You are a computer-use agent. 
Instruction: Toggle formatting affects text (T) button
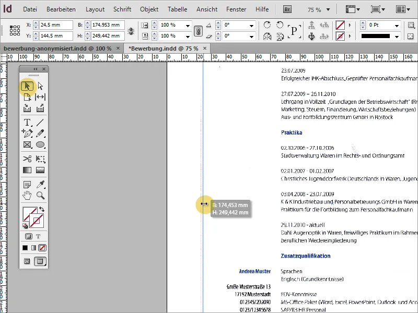(38, 236)
